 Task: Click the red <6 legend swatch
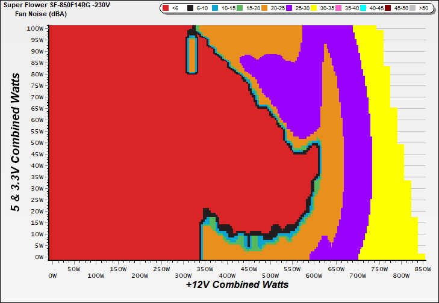pos(166,8)
